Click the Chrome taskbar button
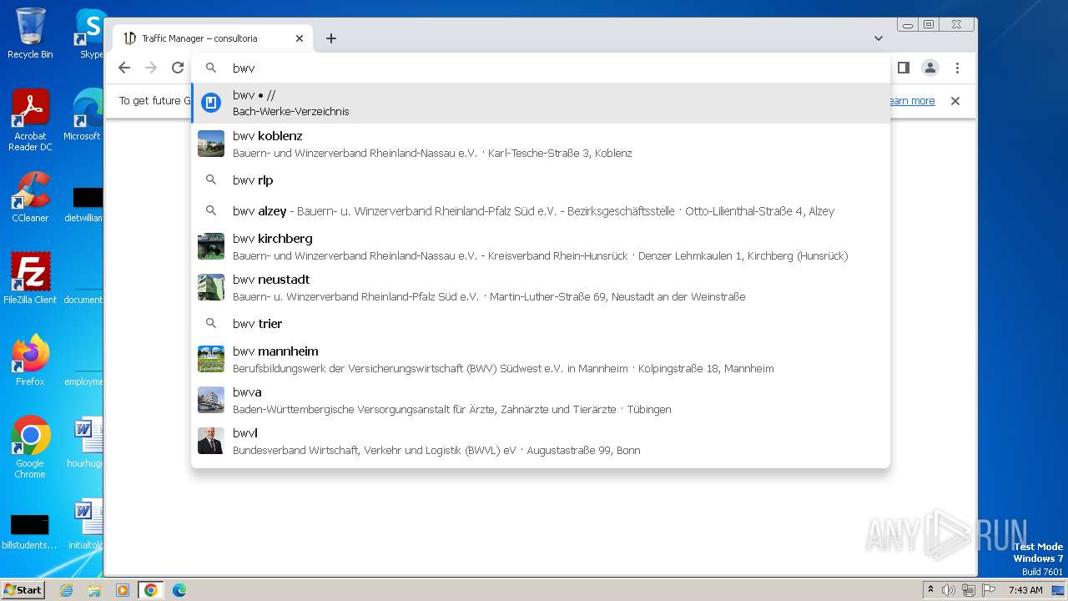This screenshot has width=1068, height=601. pos(151,590)
